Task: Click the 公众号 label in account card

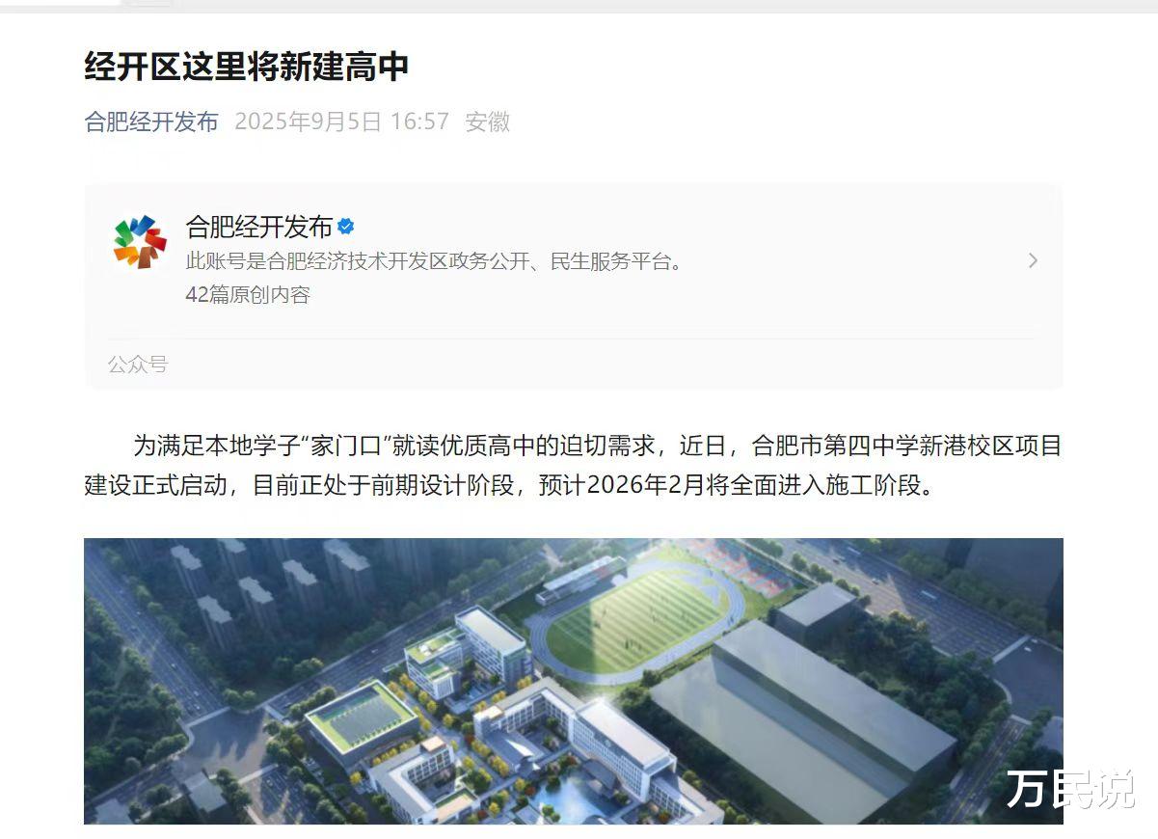Action: click(x=137, y=365)
